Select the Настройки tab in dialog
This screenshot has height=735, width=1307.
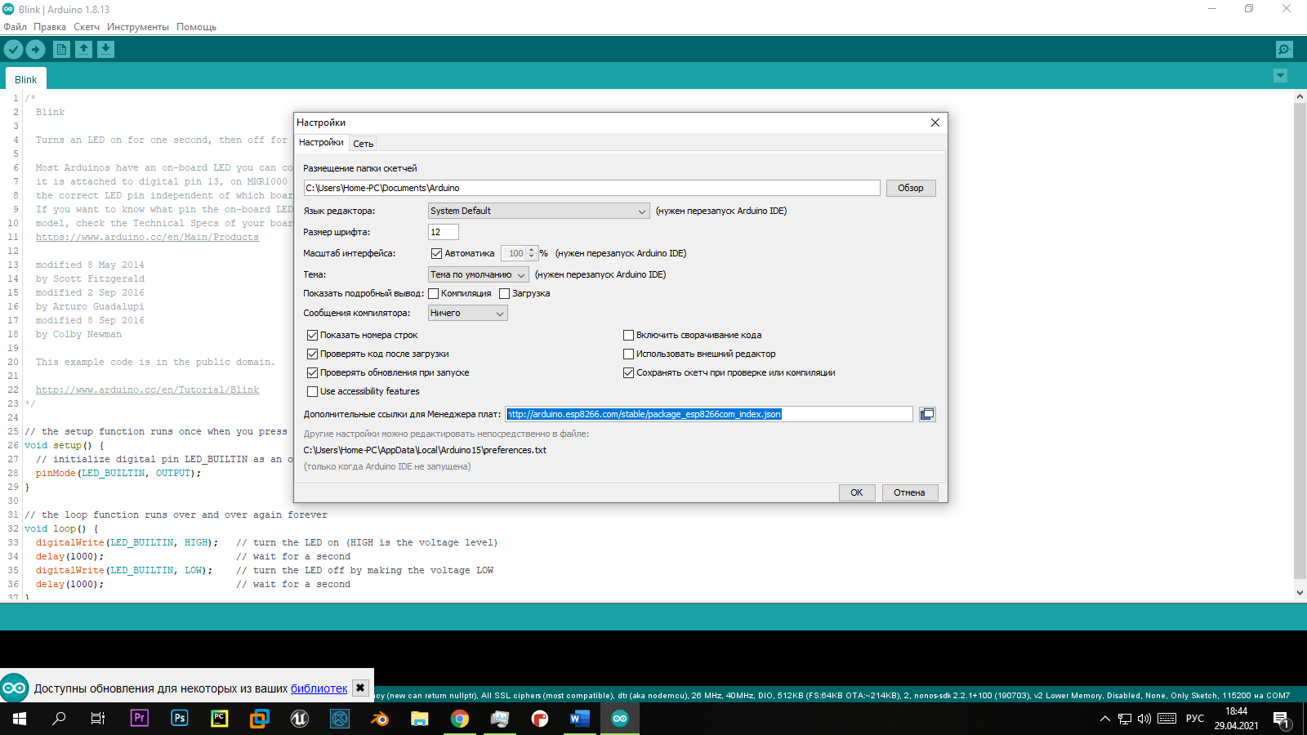(x=321, y=142)
